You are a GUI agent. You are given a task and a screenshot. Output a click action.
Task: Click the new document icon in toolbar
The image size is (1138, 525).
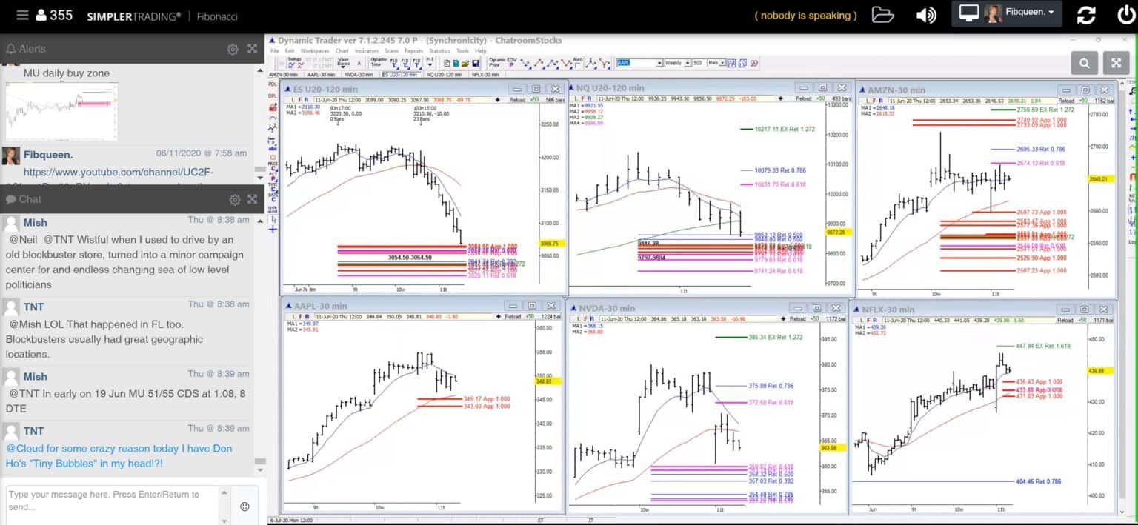[x=447, y=64]
